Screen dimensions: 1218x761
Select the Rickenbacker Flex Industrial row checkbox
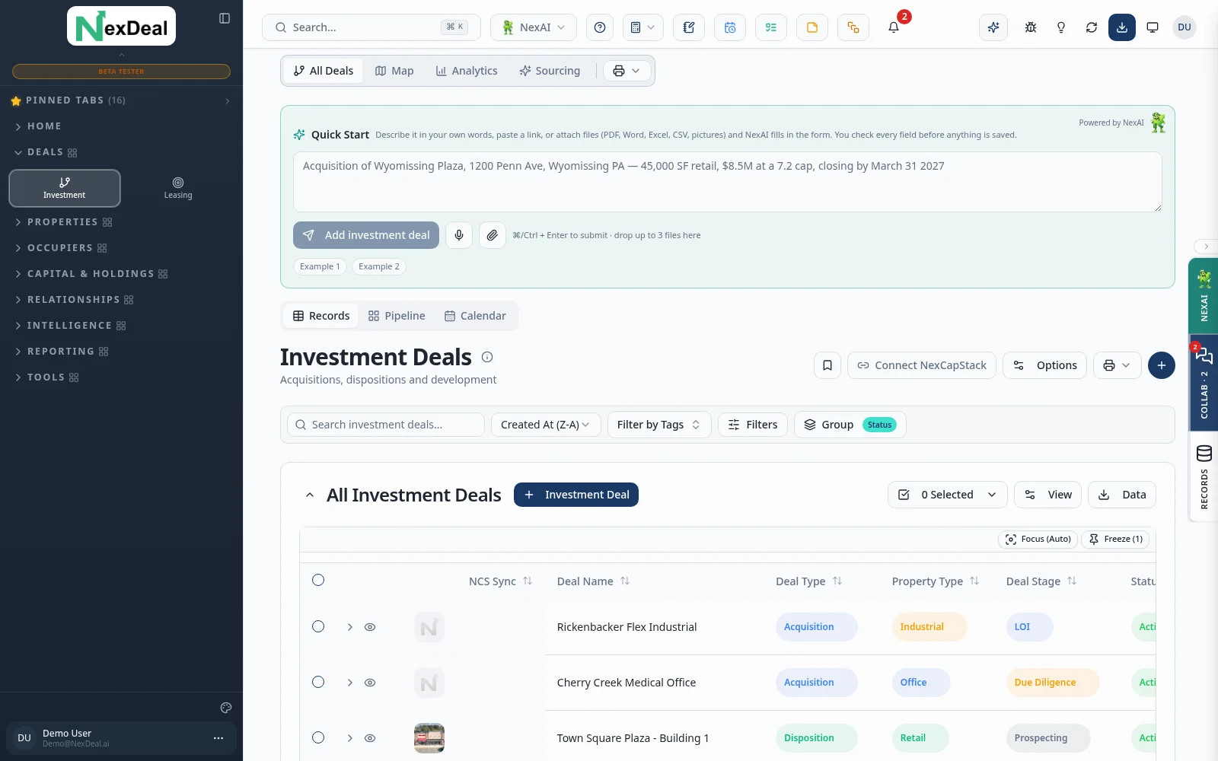(x=318, y=626)
